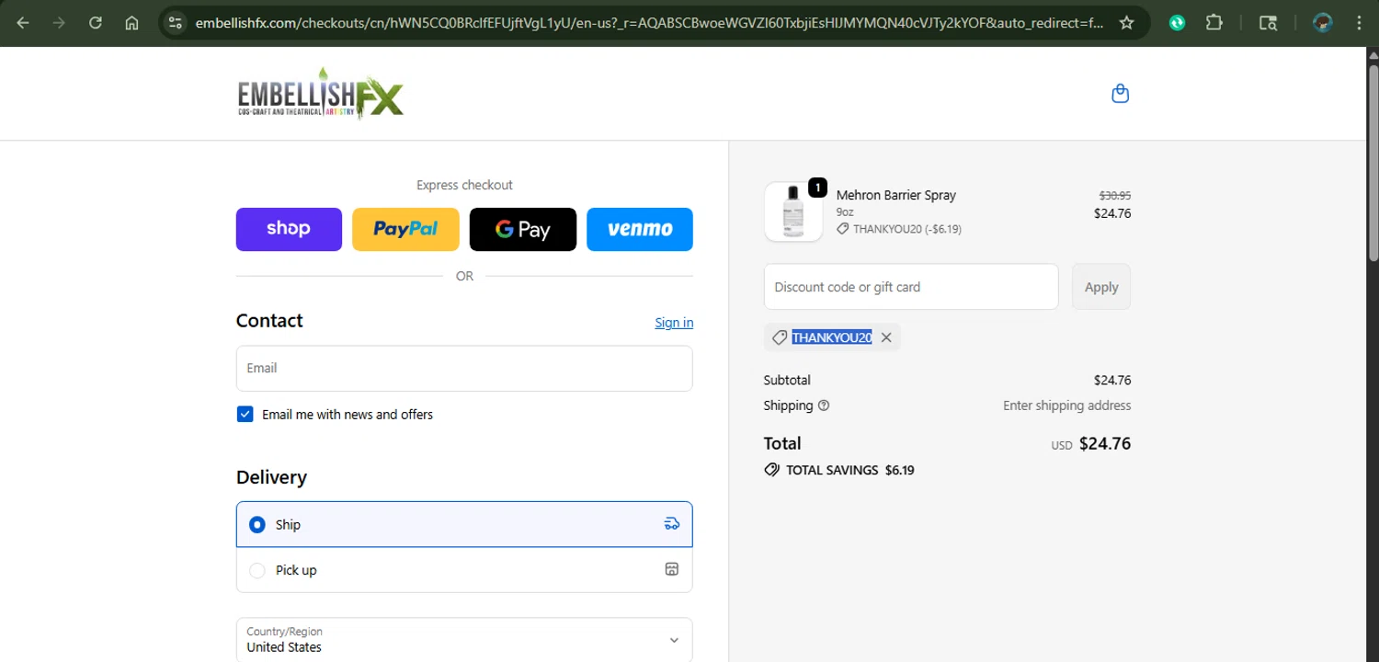This screenshot has width=1379, height=662.
Task: Open the green Grammarly extension icon
Action: 1177,23
